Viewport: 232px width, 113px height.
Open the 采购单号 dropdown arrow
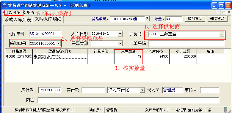point(58,44)
